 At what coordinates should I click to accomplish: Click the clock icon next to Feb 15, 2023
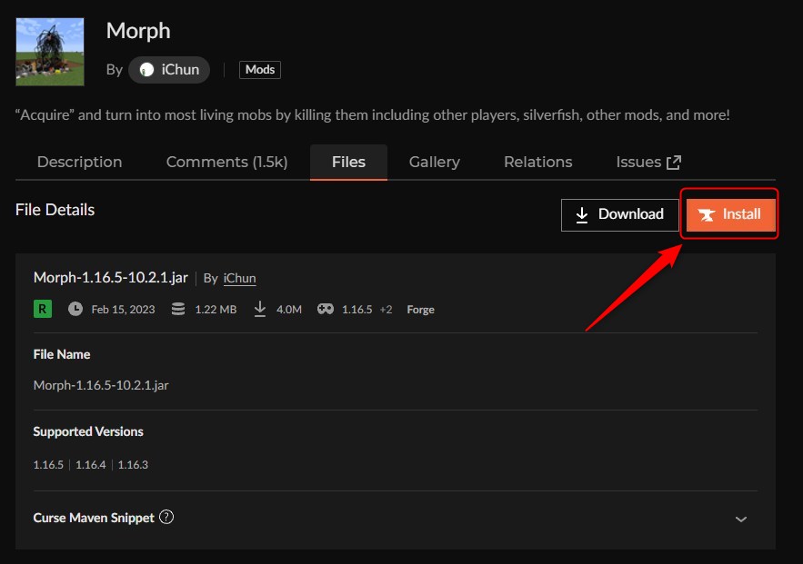pyautogui.click(x=75, y=309)
